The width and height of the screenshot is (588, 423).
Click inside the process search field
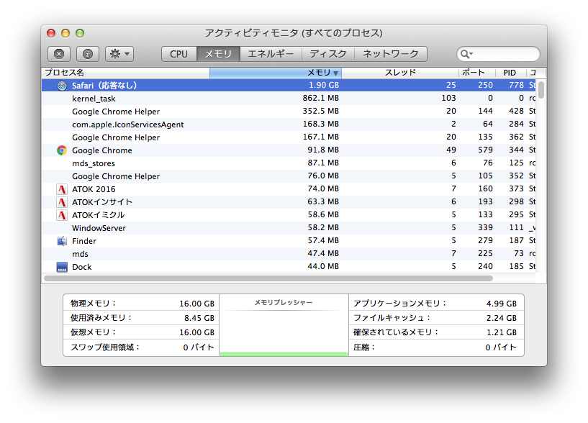click(498, 54)
